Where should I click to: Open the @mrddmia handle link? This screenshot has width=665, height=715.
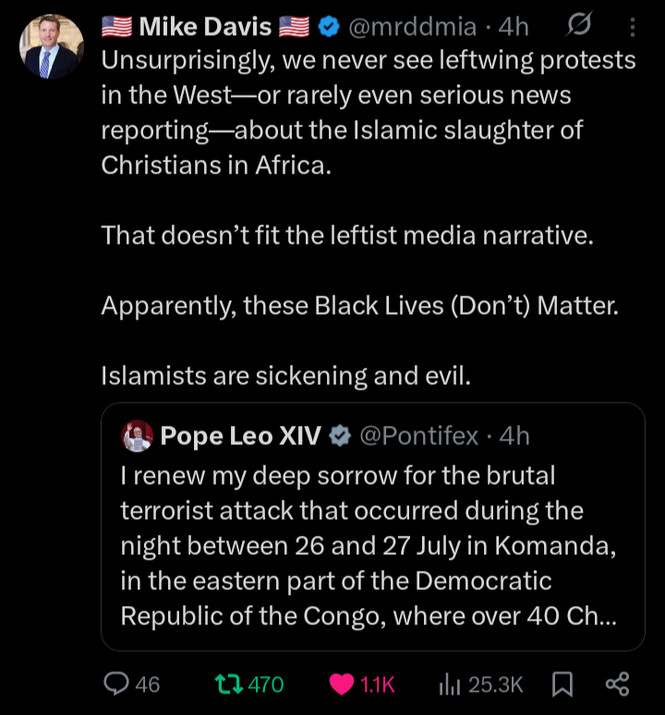tap(415, 28)
